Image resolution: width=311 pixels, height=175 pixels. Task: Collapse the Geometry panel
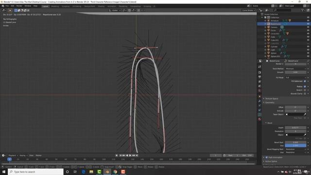[269, 103]
